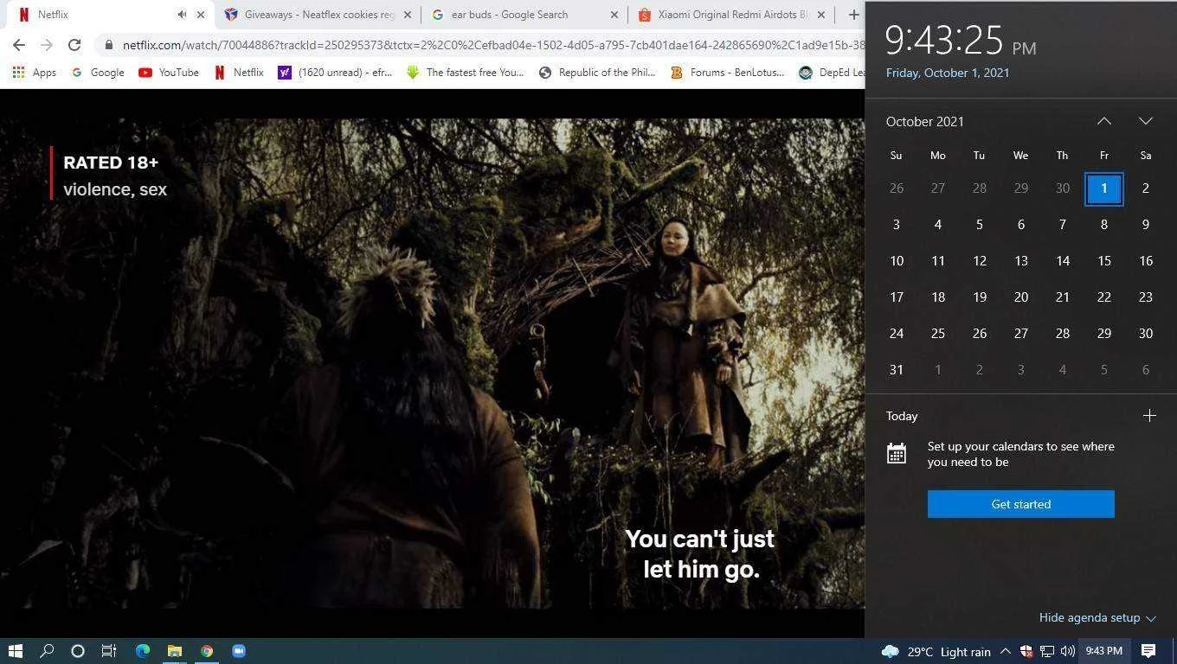Open Forums - BenLotus bookmark
This screenshot has height=664, width=1177.
tap(728, 73)
